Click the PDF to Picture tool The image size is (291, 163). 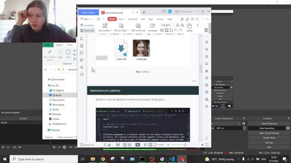point(138,27)
